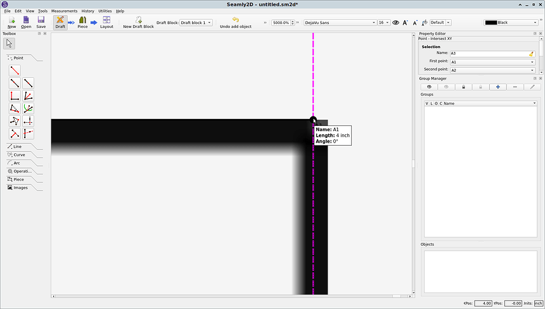
Task: Open the History menu
Action: 87,11
